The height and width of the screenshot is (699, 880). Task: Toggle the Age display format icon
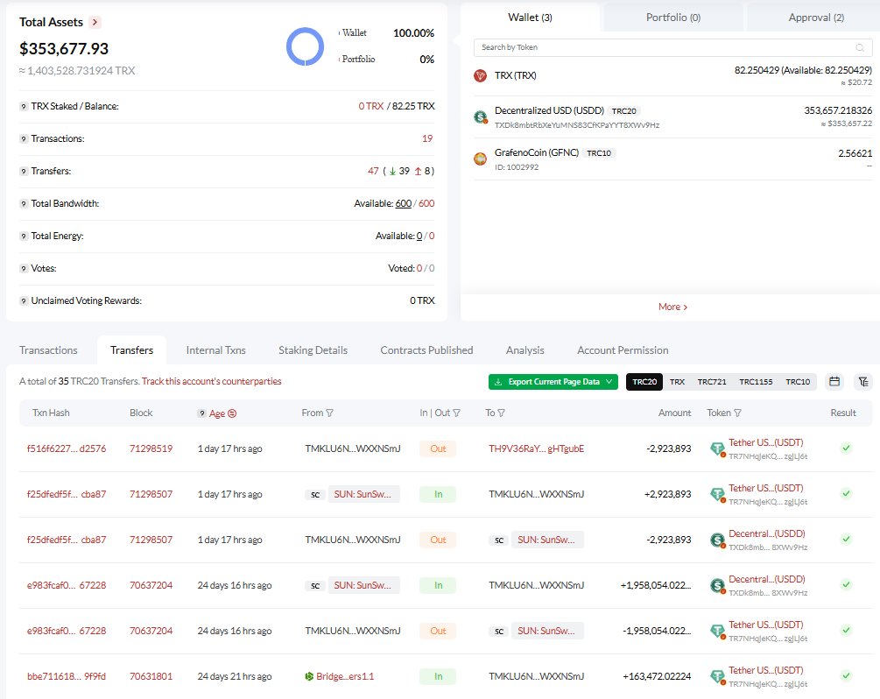(x=232, y=413)
